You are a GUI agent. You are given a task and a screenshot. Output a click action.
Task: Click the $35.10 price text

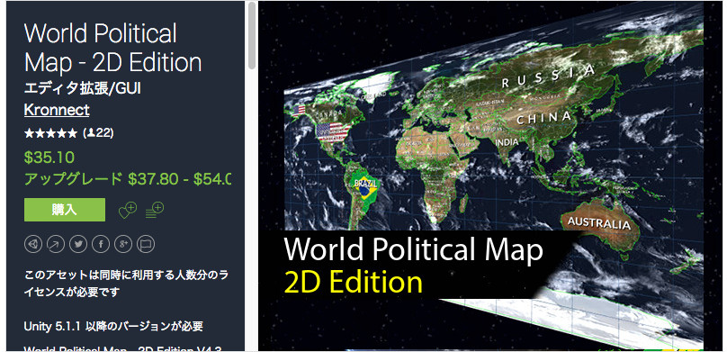tap(49, 158)
